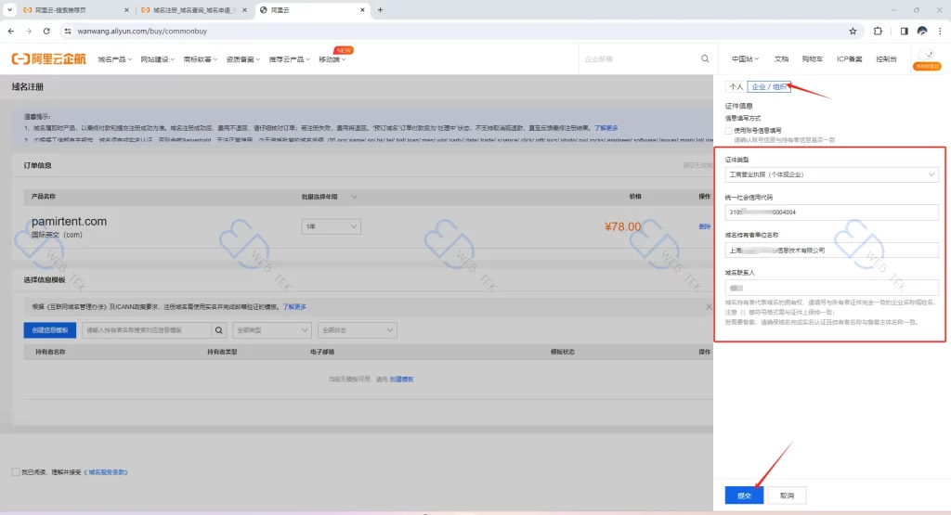Open the 资质备案 navigation dropdown
Image resolution: width=951 pixels, height=515 pixels.
point(242,59)
